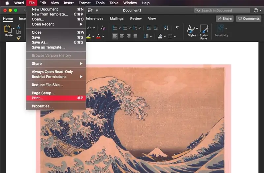The height and width of the screenshot is (173, 264).
Task: Click the Decrease Indent icon
Action: (149, 28)
